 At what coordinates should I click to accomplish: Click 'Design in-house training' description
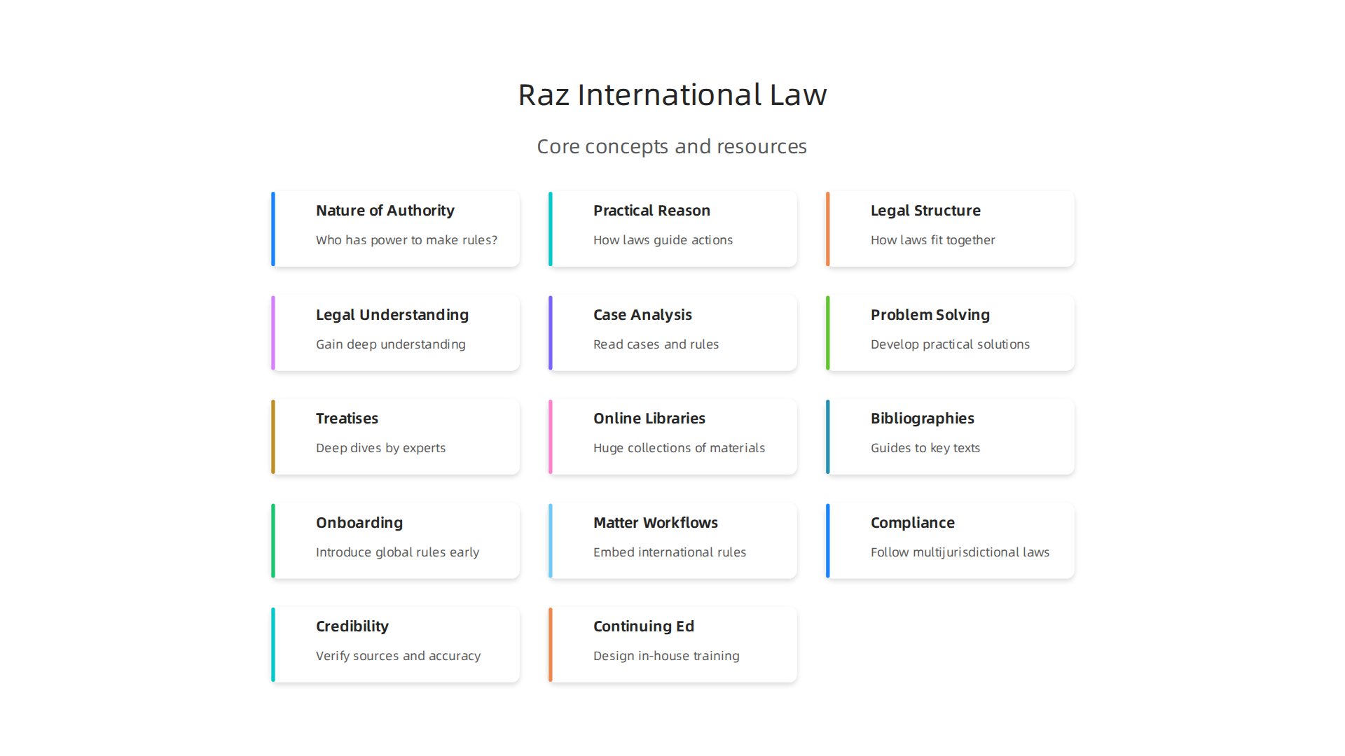[666, 656]
